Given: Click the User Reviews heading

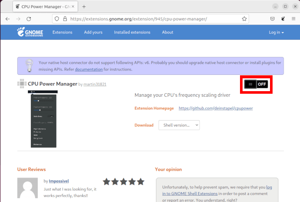Looking at the screenshot, I should click(x=31, y=169).
